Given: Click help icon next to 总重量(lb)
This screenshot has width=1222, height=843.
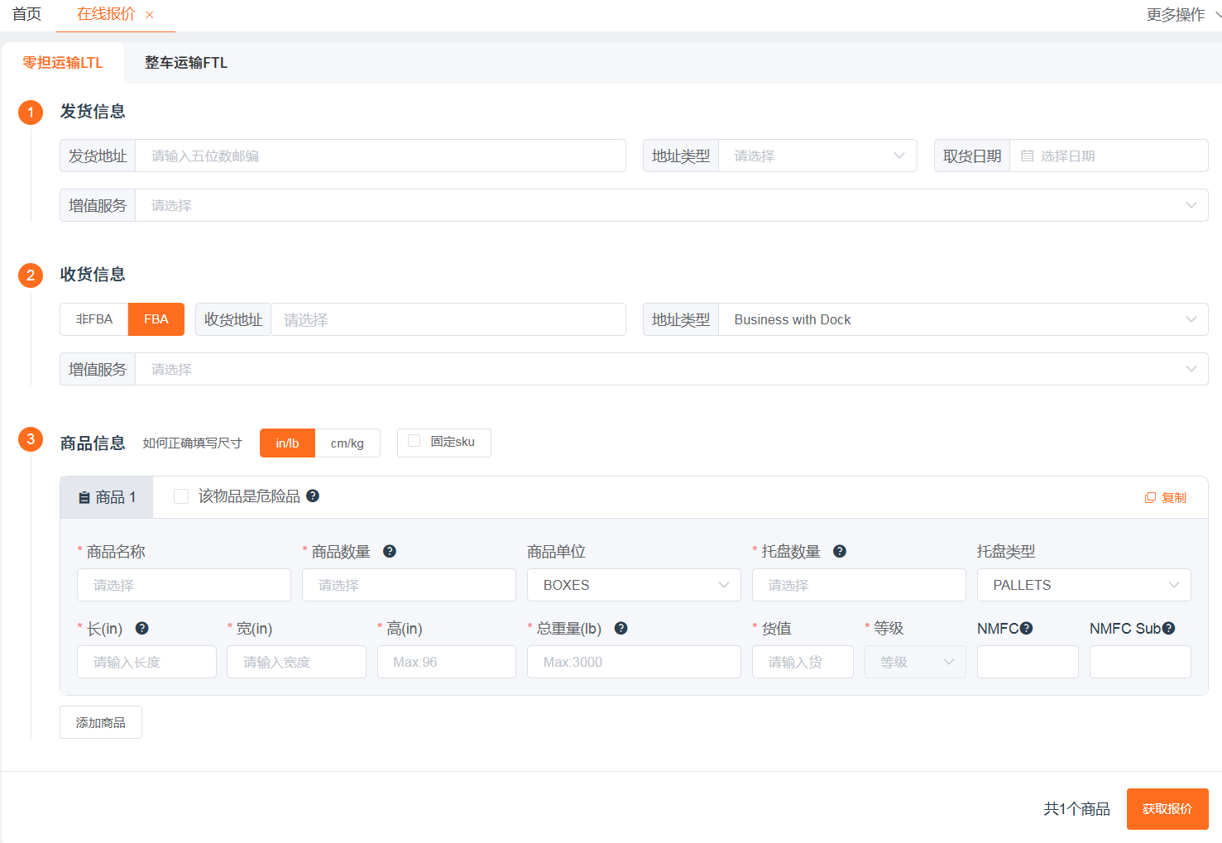Looking at the screenshot, I should (621, 628).
